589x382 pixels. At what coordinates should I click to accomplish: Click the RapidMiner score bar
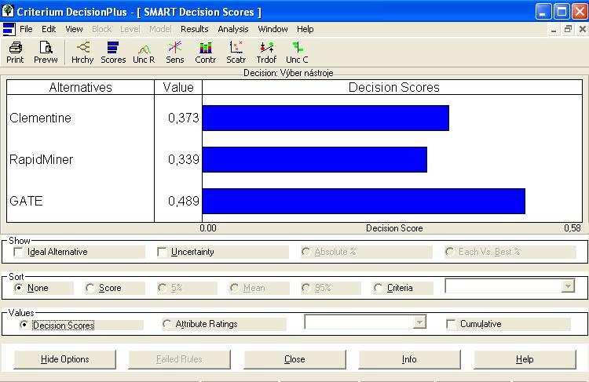pos(315,159)
